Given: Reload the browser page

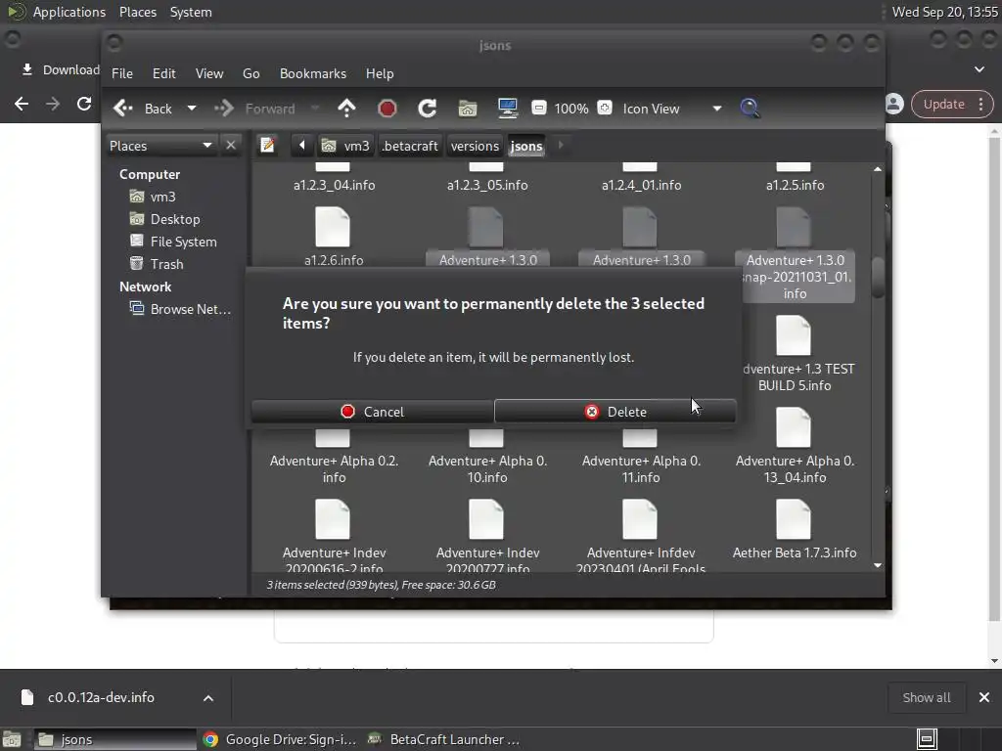Looking at the screenshot, I should tap(84, 104).
